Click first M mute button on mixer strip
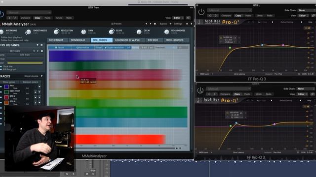Screen dimensions: 316x177 click(x=67, y=174)
